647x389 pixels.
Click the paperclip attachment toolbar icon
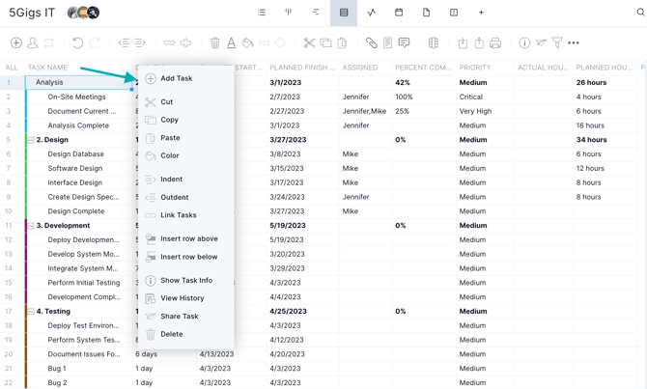coord(371,42)
